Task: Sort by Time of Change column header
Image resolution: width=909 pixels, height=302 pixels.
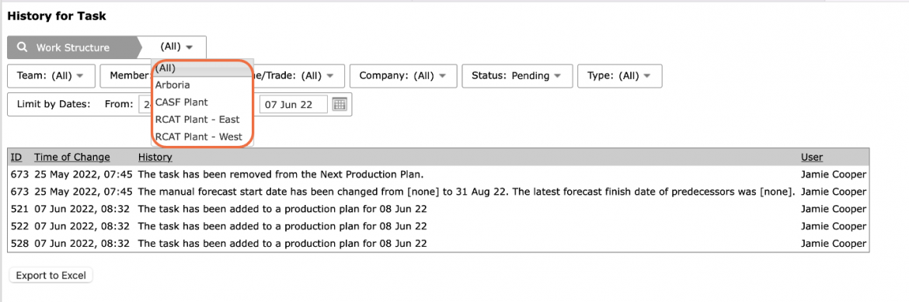Action: pyautogui.click(x=72, y=157)
